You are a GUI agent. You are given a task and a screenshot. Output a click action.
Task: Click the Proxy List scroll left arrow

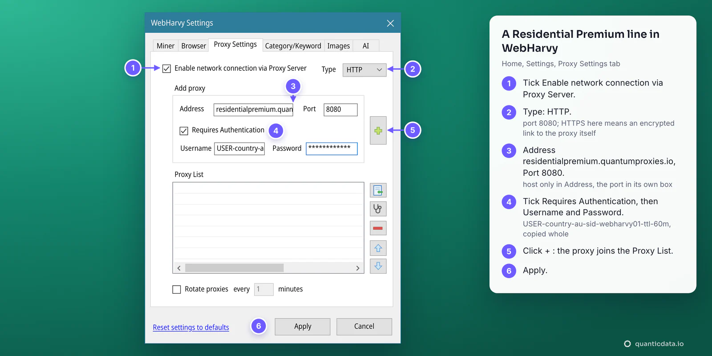pos(179,268)
